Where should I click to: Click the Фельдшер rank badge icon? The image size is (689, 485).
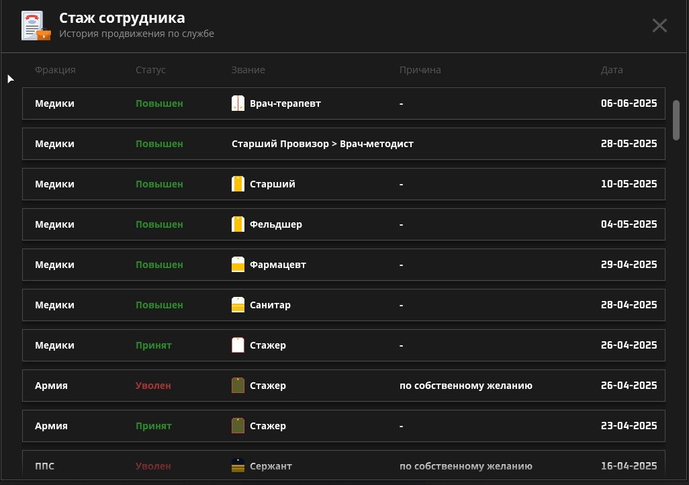(238, 224)
